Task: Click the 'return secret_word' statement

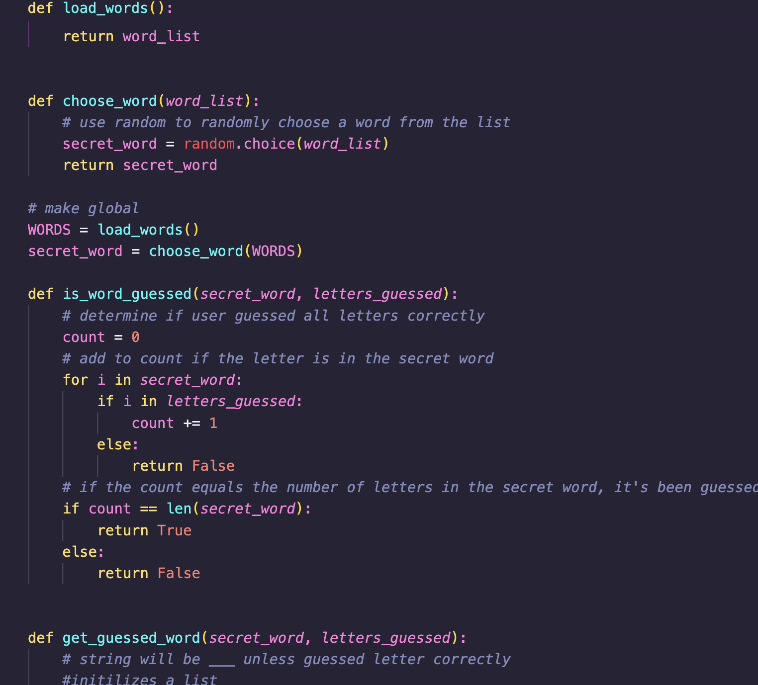Action: coord(140,165)
